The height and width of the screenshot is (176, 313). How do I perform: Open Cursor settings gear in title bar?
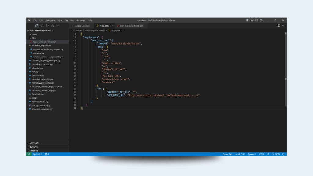click(x=261, y=20)
